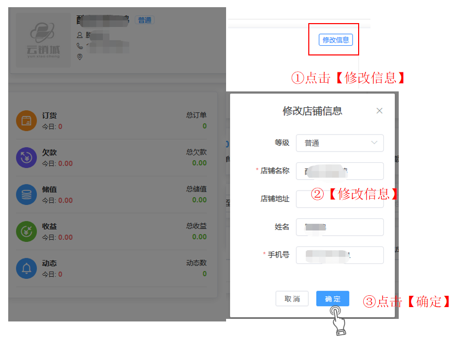Image resolution: width=465 pixels, height=342 pixels.
Task: Click the 收益 label text
Action: point(49,226)
